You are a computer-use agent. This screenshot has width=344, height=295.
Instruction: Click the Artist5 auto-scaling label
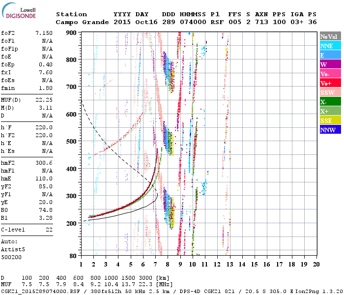pos(13,250)
